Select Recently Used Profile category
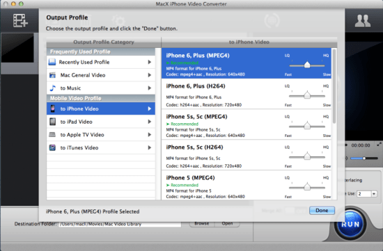 click(101, 62)
